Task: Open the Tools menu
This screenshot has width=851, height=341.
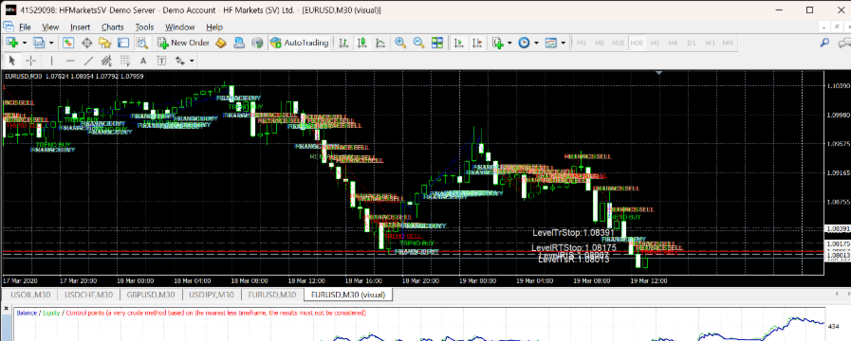Action: click(x=144, y=27)
